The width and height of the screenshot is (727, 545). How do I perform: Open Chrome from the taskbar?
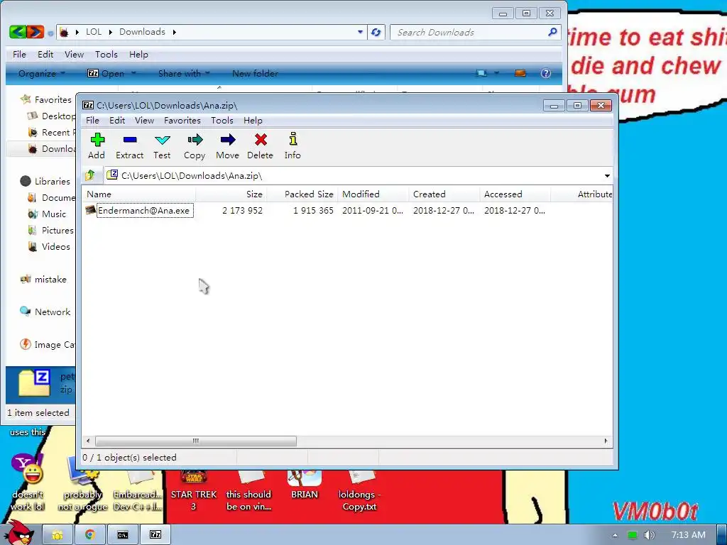click(90, 535)
